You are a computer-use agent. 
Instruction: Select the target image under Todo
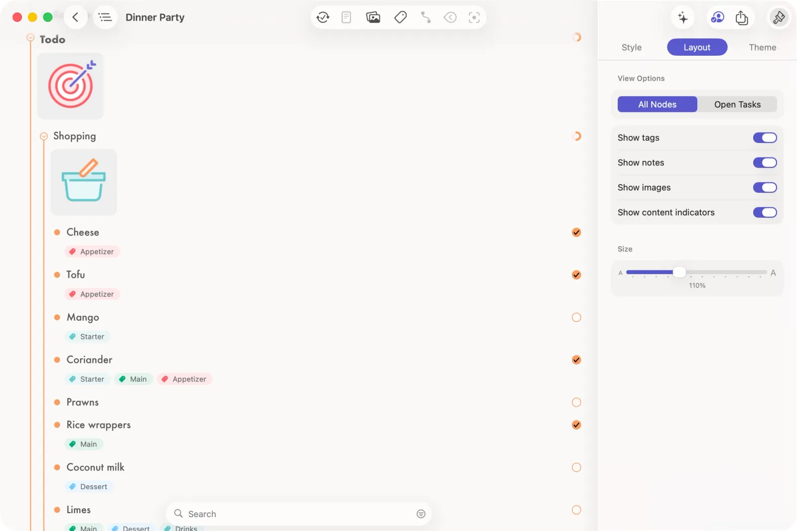[x=71, y=86]
